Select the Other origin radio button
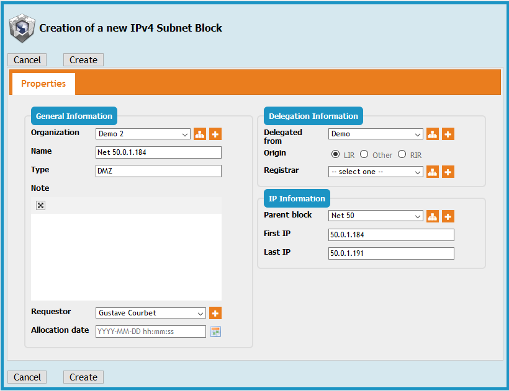The image size is (509, 391). (x=364, y=154)
